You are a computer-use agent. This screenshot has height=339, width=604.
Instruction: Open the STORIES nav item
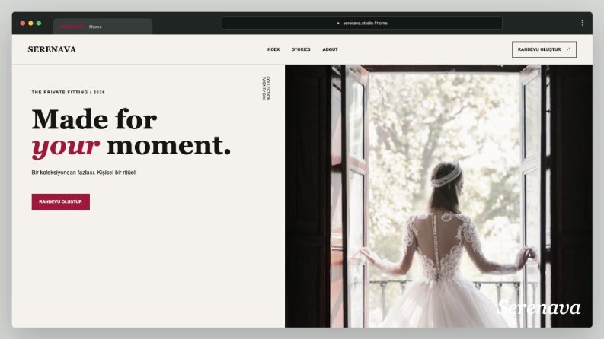(x=301, y=49)
